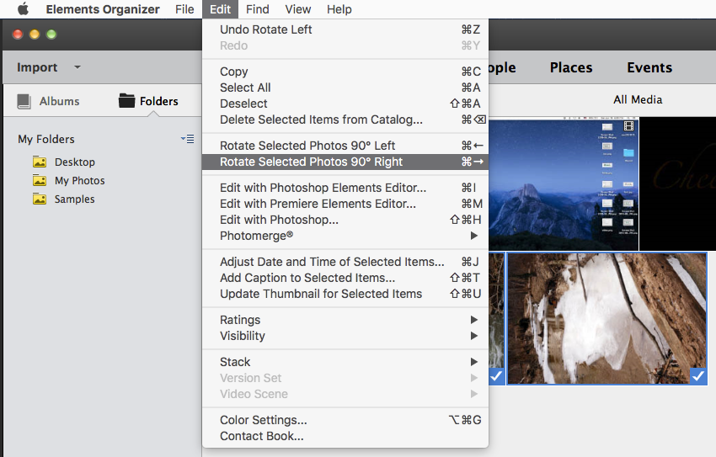Click the Samples folder icon
This screenshot has height=457, width=716.
[40, 199]
